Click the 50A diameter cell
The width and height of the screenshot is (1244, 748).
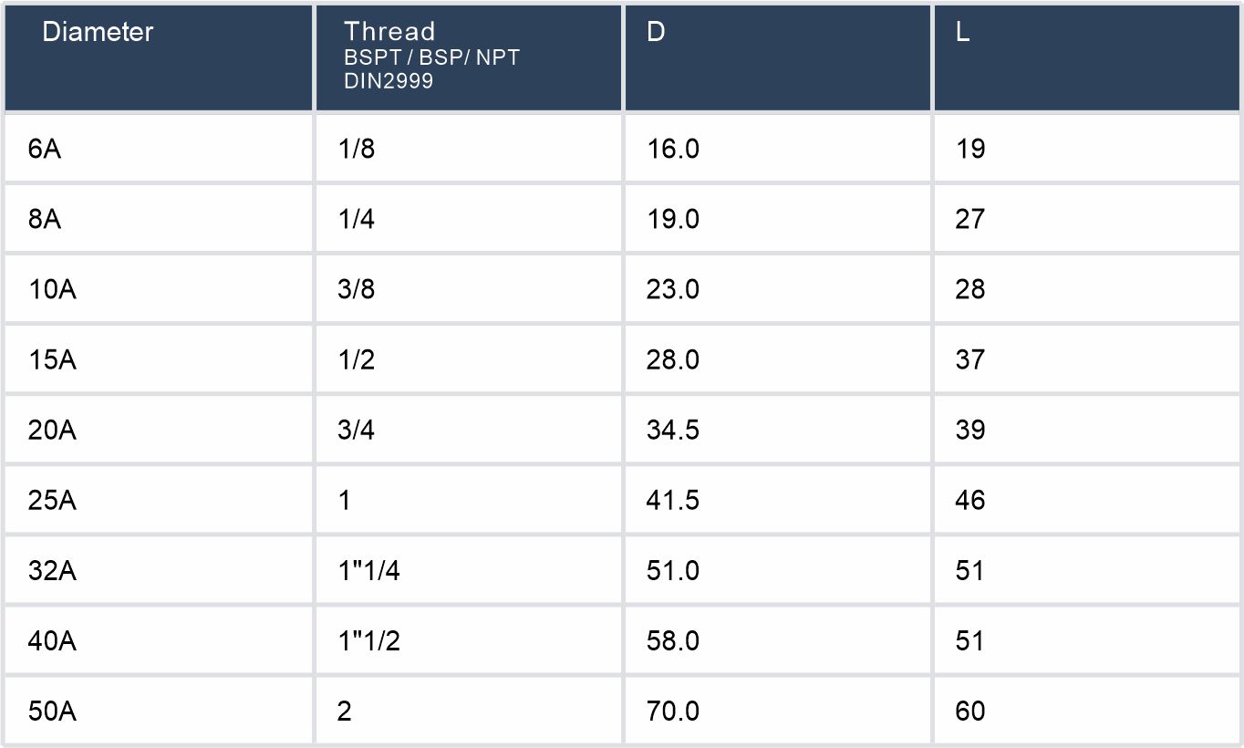click(52, 711)
